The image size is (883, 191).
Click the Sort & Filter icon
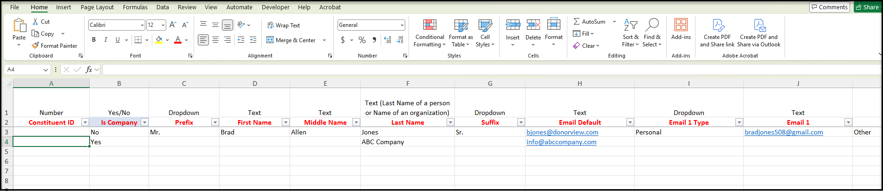pos(630,25)
